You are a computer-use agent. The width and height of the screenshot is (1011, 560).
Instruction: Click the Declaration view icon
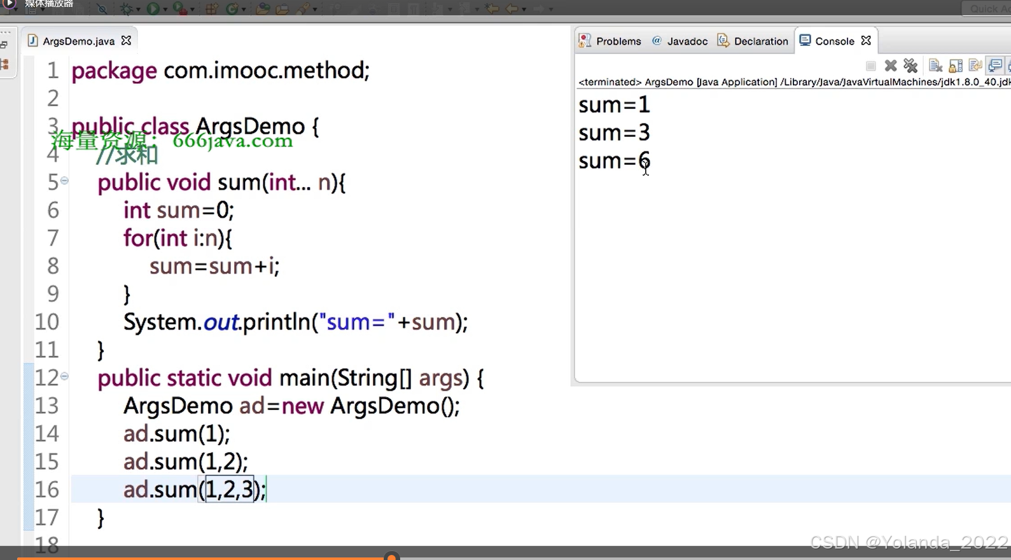pos(723,41)
